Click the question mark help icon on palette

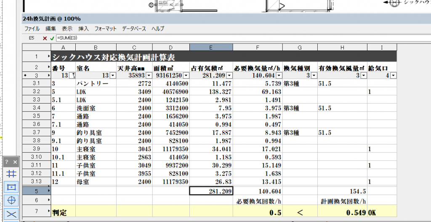[x=7, y=162]
